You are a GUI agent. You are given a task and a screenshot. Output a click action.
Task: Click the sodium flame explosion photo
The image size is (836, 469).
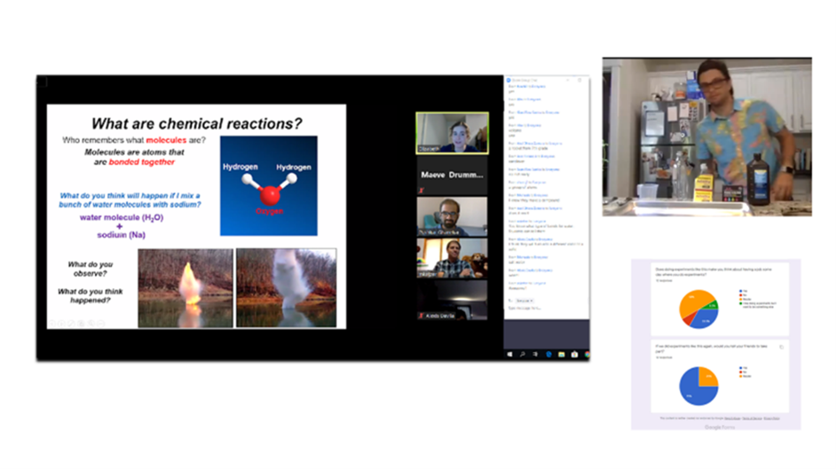(185, 287)
